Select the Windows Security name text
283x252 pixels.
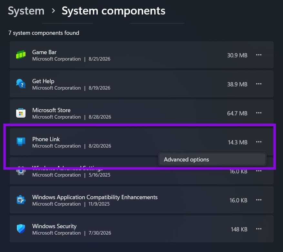click(x=54, y=226)
